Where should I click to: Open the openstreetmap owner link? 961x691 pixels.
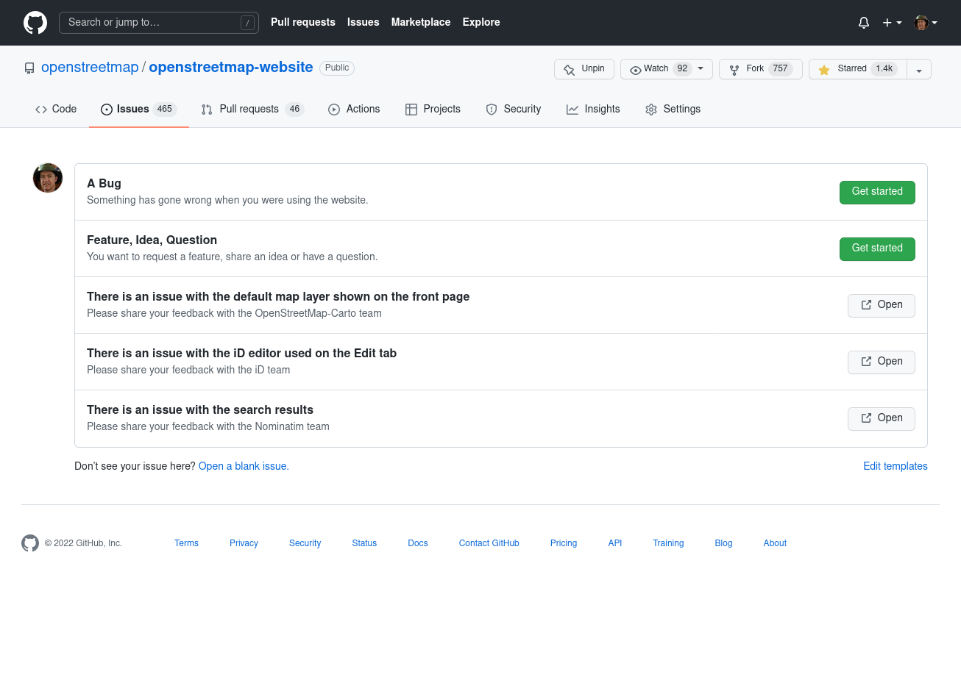[x=90, y=67]
